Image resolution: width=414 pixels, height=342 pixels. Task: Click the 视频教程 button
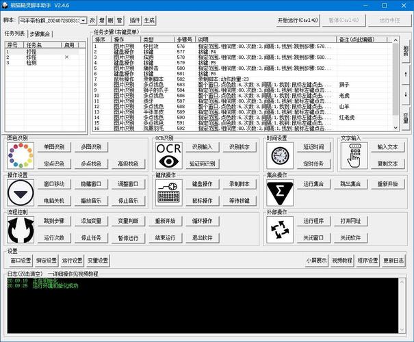pyautogui.click(x=342, y=261)
